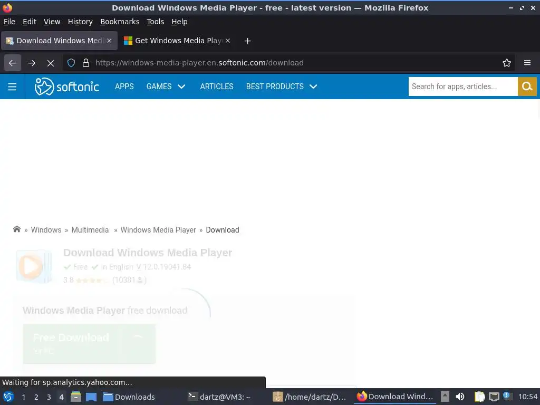Switch to Get Windows Media Player tab
This screenshot has width=540, height=405.
click(177, 41)
